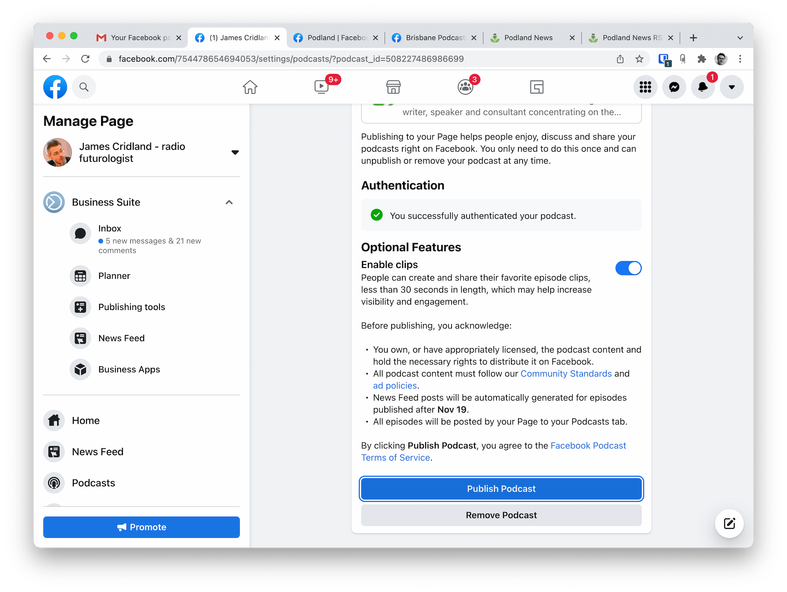Bookmark the page with the star icon
Image resolution: width=787 pixels, height=592 pixels.
pyautogui.click(x=639, y=59)
